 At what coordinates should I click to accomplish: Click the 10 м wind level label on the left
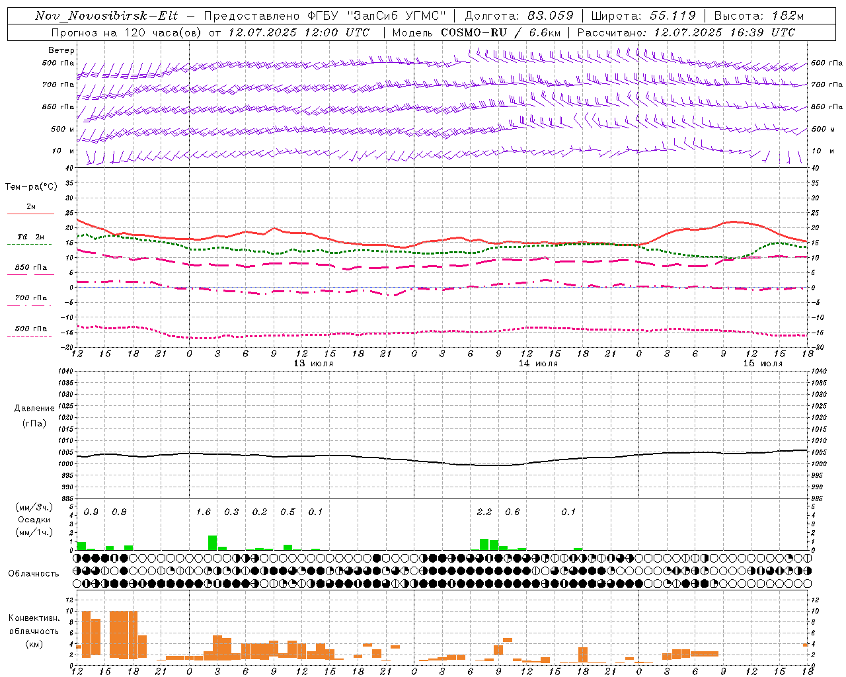[x=63, y=151]
